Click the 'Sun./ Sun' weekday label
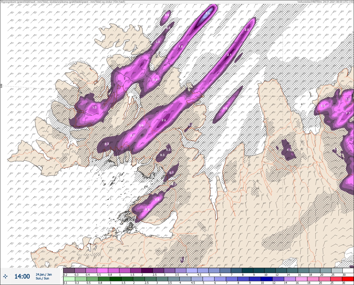The height and width of the screenshot is (285, 354). tap(42, 278)
